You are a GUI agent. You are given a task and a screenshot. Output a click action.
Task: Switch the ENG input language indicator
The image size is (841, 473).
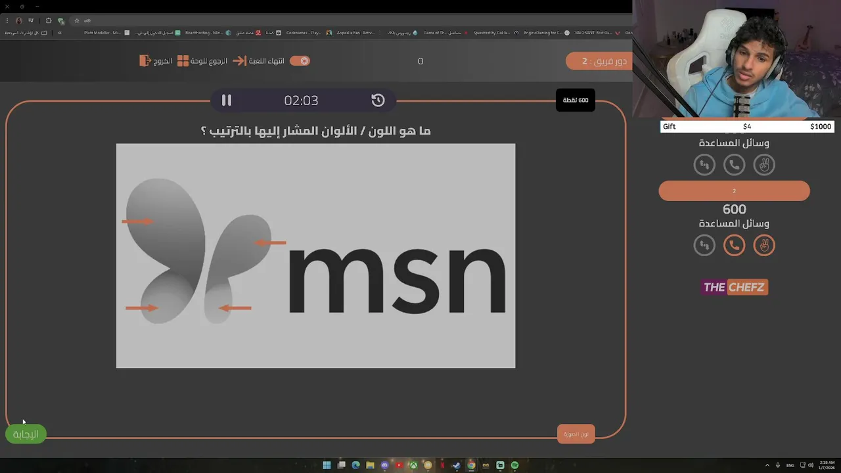(790, 465)
